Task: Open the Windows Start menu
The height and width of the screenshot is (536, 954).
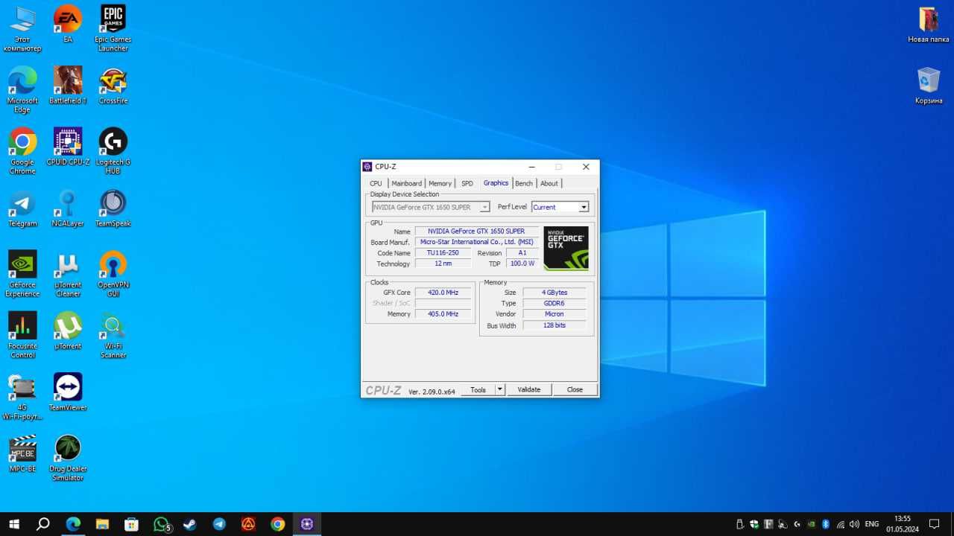Action: pyautogui.click(x=13, y=524)
